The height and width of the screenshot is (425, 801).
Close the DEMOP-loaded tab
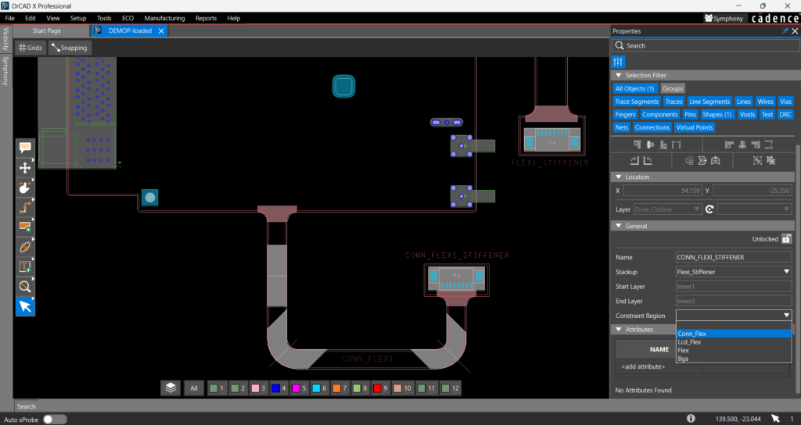pyautogui.click(x=161, y=31)
